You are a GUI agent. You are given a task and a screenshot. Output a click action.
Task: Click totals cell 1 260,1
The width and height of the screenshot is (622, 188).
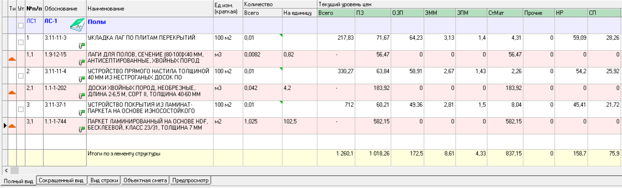(x=336, y=158)
